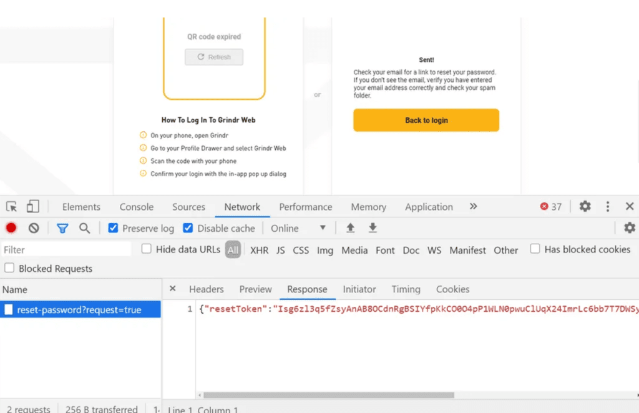The height and width of the screenshot is (413, 639).
Task: Filter requests by WS
Action: point(434,250)
